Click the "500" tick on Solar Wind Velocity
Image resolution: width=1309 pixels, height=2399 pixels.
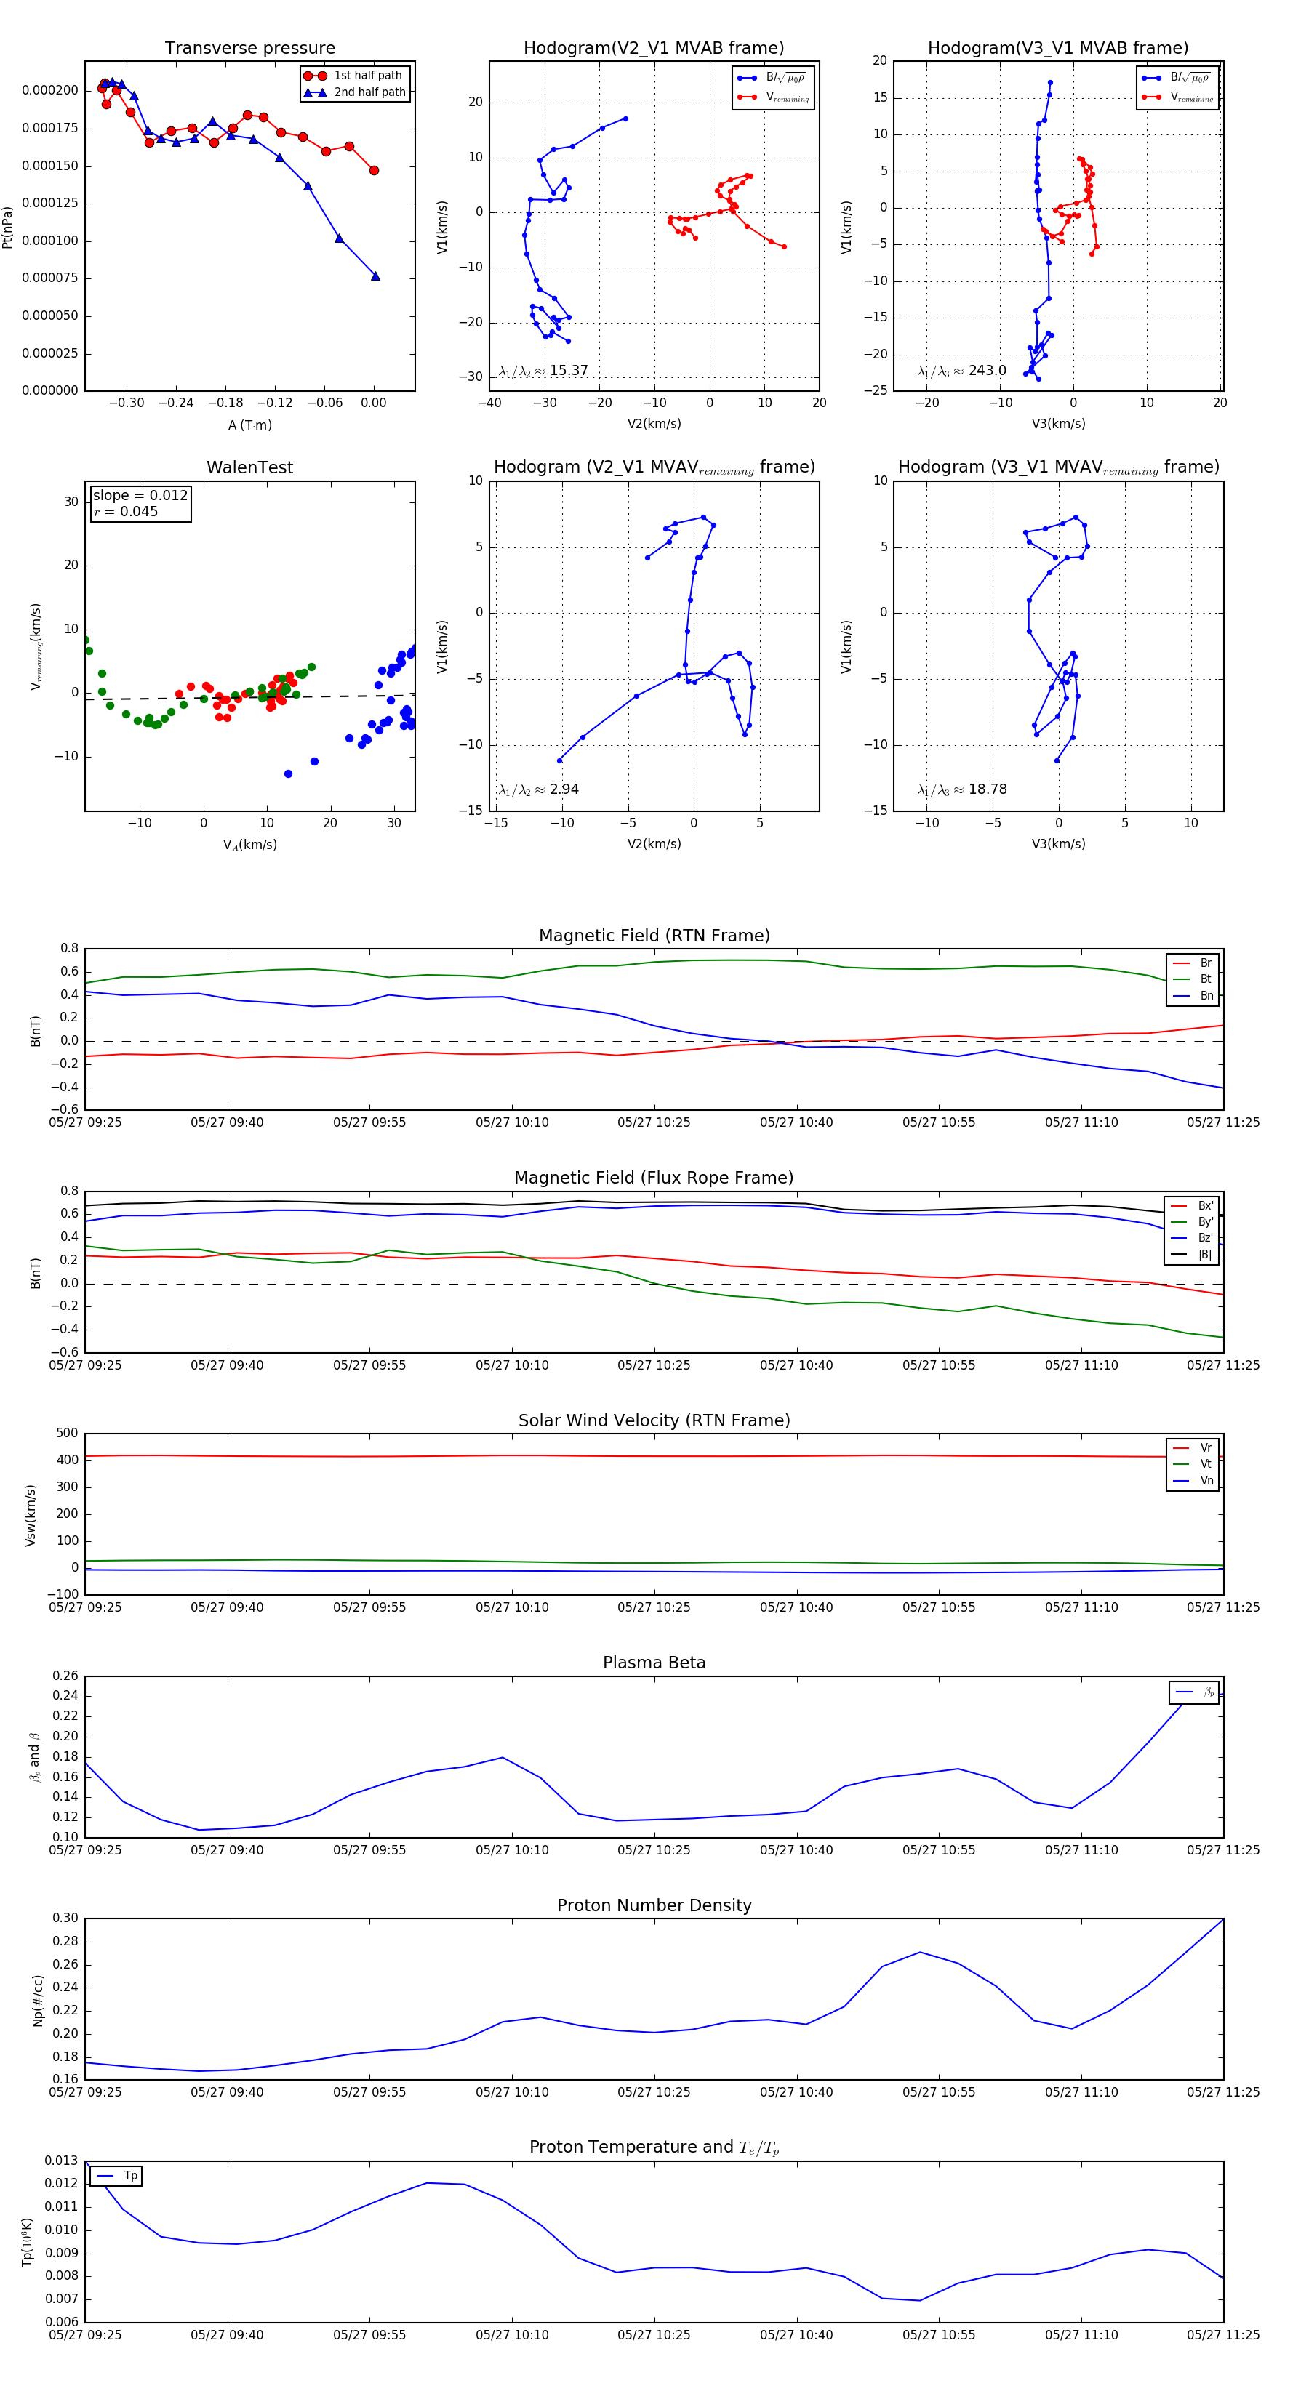click(67, 1434)
